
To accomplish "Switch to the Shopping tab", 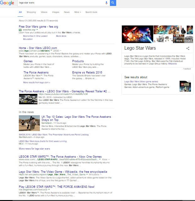I will 31,12.
